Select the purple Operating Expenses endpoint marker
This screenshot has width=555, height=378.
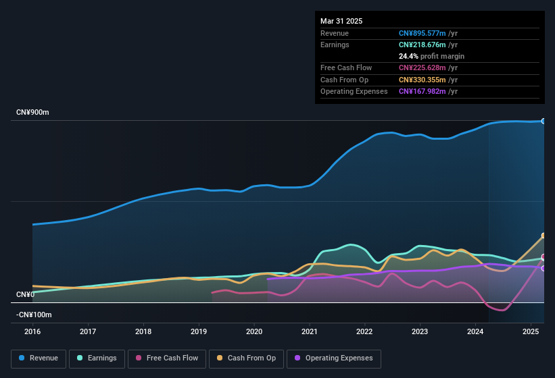544,268
